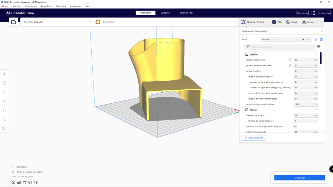
Task: Click the Hauteur de la couche initiale field
Action: tap(306, 65)
